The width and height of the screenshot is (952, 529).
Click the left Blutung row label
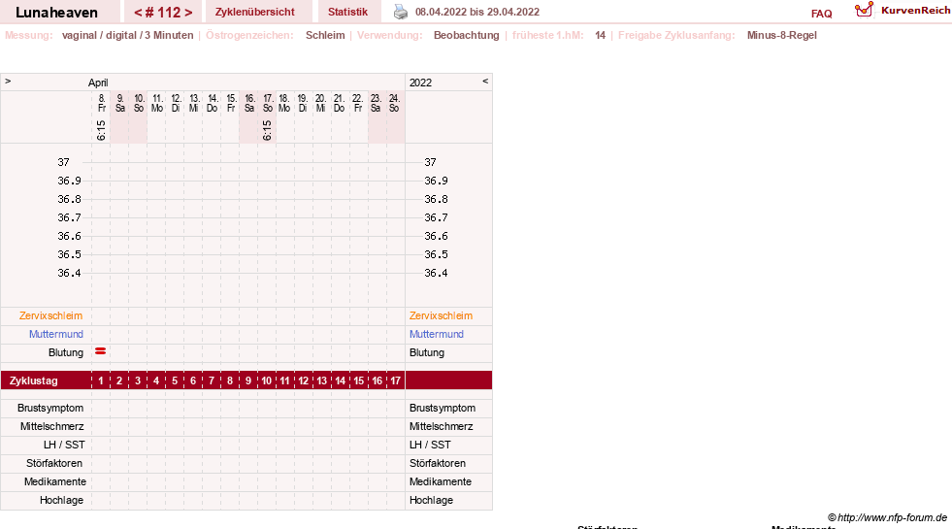pyautogui.click(x=66, y=353)
